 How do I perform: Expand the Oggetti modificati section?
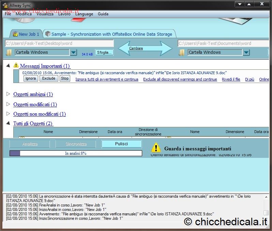[9, 104]
